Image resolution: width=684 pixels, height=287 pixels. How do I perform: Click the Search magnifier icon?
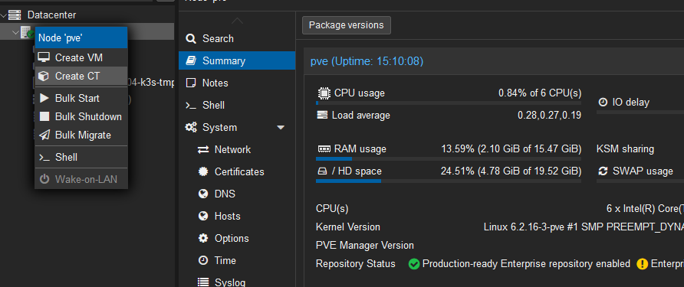click(x=191, y=39)
